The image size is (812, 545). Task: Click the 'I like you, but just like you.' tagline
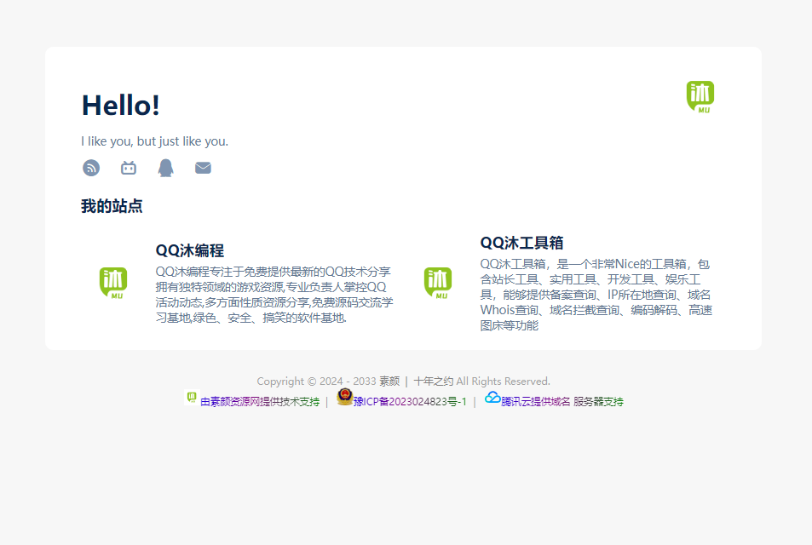coord(154,141)
